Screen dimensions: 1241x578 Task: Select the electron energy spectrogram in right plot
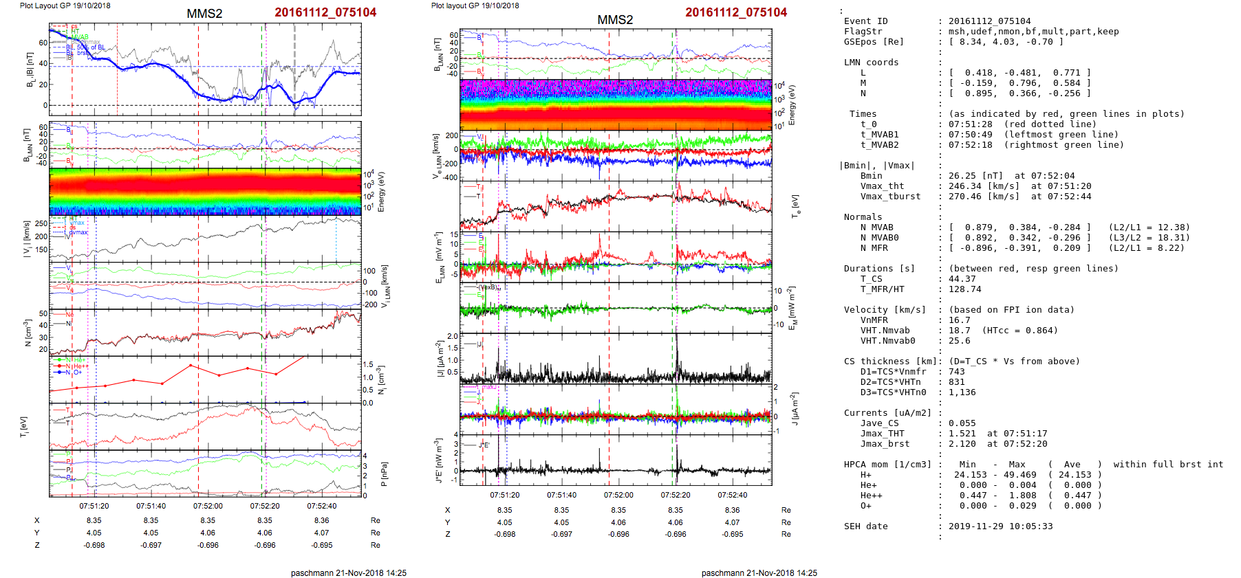[616, 104]
